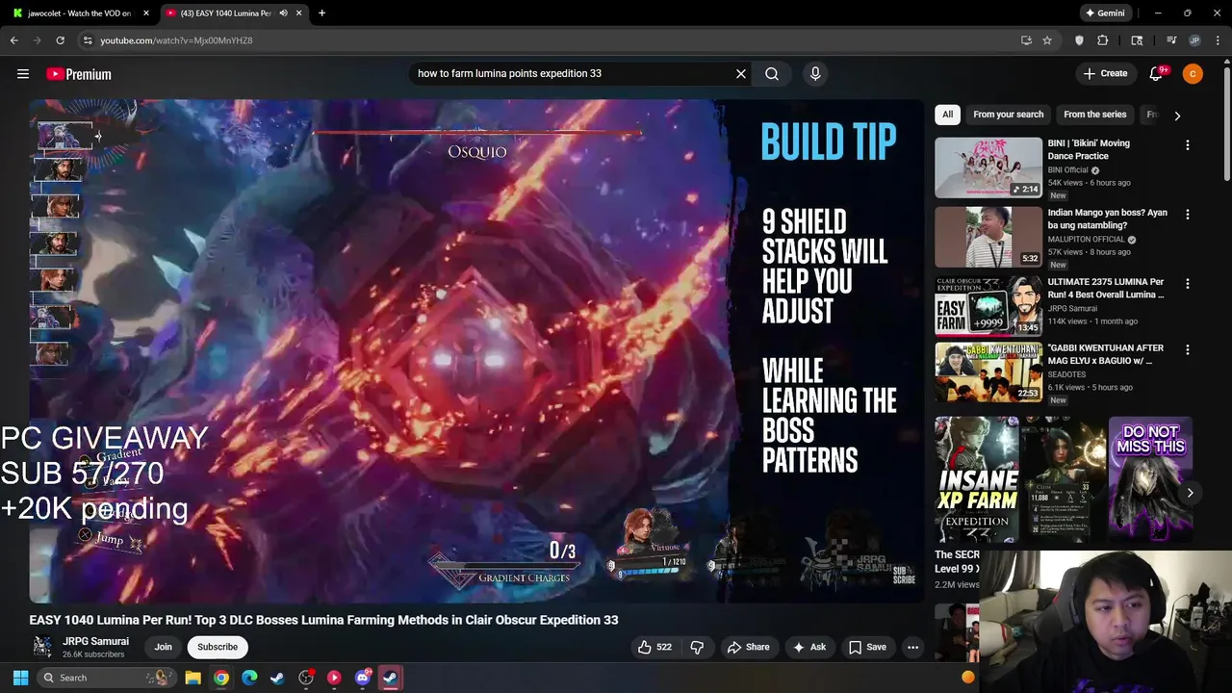Close the jawocolet browser tab
1232x693 pixels.
[x=146, y=13]
